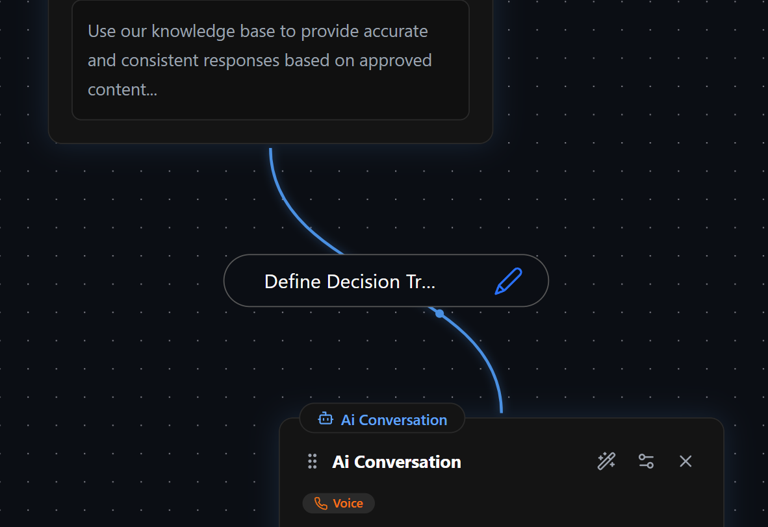Image resolution: width=768 pixels, height=527 pixels.
Task: Select the X icon on the Ai Conversation node
Action: 685,461
